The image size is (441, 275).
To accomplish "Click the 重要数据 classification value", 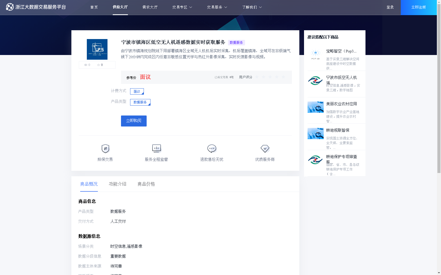I will click(x=118, y=256).
